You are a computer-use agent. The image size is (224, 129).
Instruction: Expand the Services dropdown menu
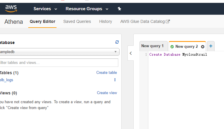(x=45, y=9)
